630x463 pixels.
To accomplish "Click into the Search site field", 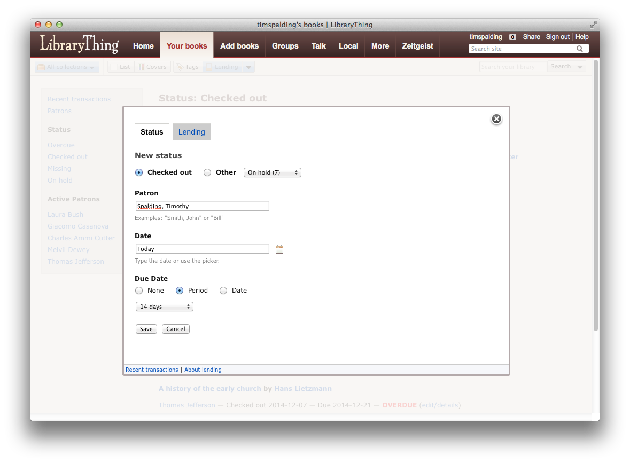I will (522, 49).
